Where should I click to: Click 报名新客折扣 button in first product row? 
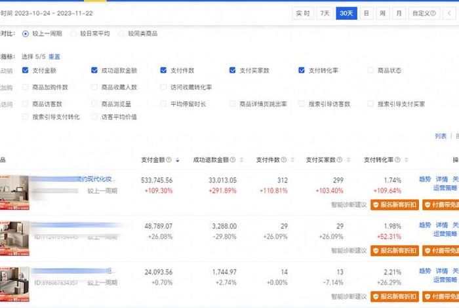click(394, 204)
